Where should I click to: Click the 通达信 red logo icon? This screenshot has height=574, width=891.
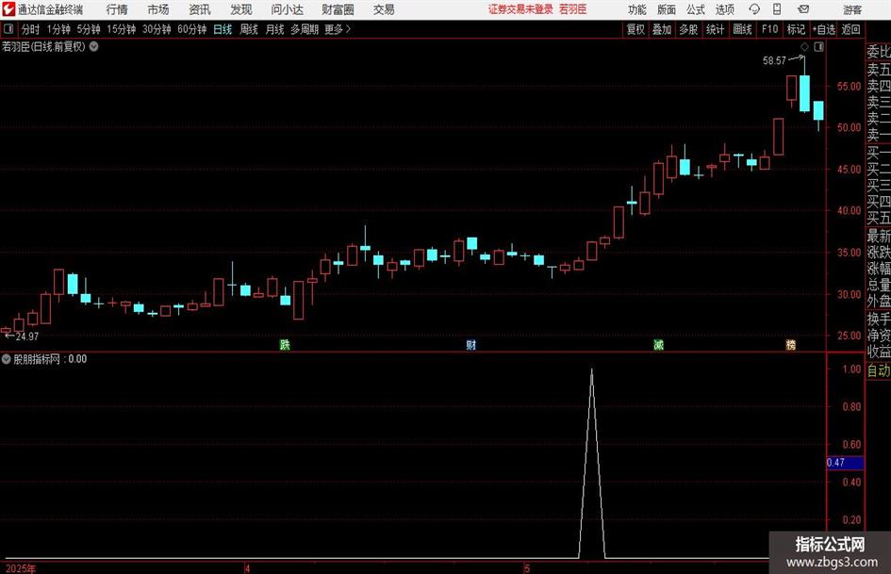[x=8, y=9]
